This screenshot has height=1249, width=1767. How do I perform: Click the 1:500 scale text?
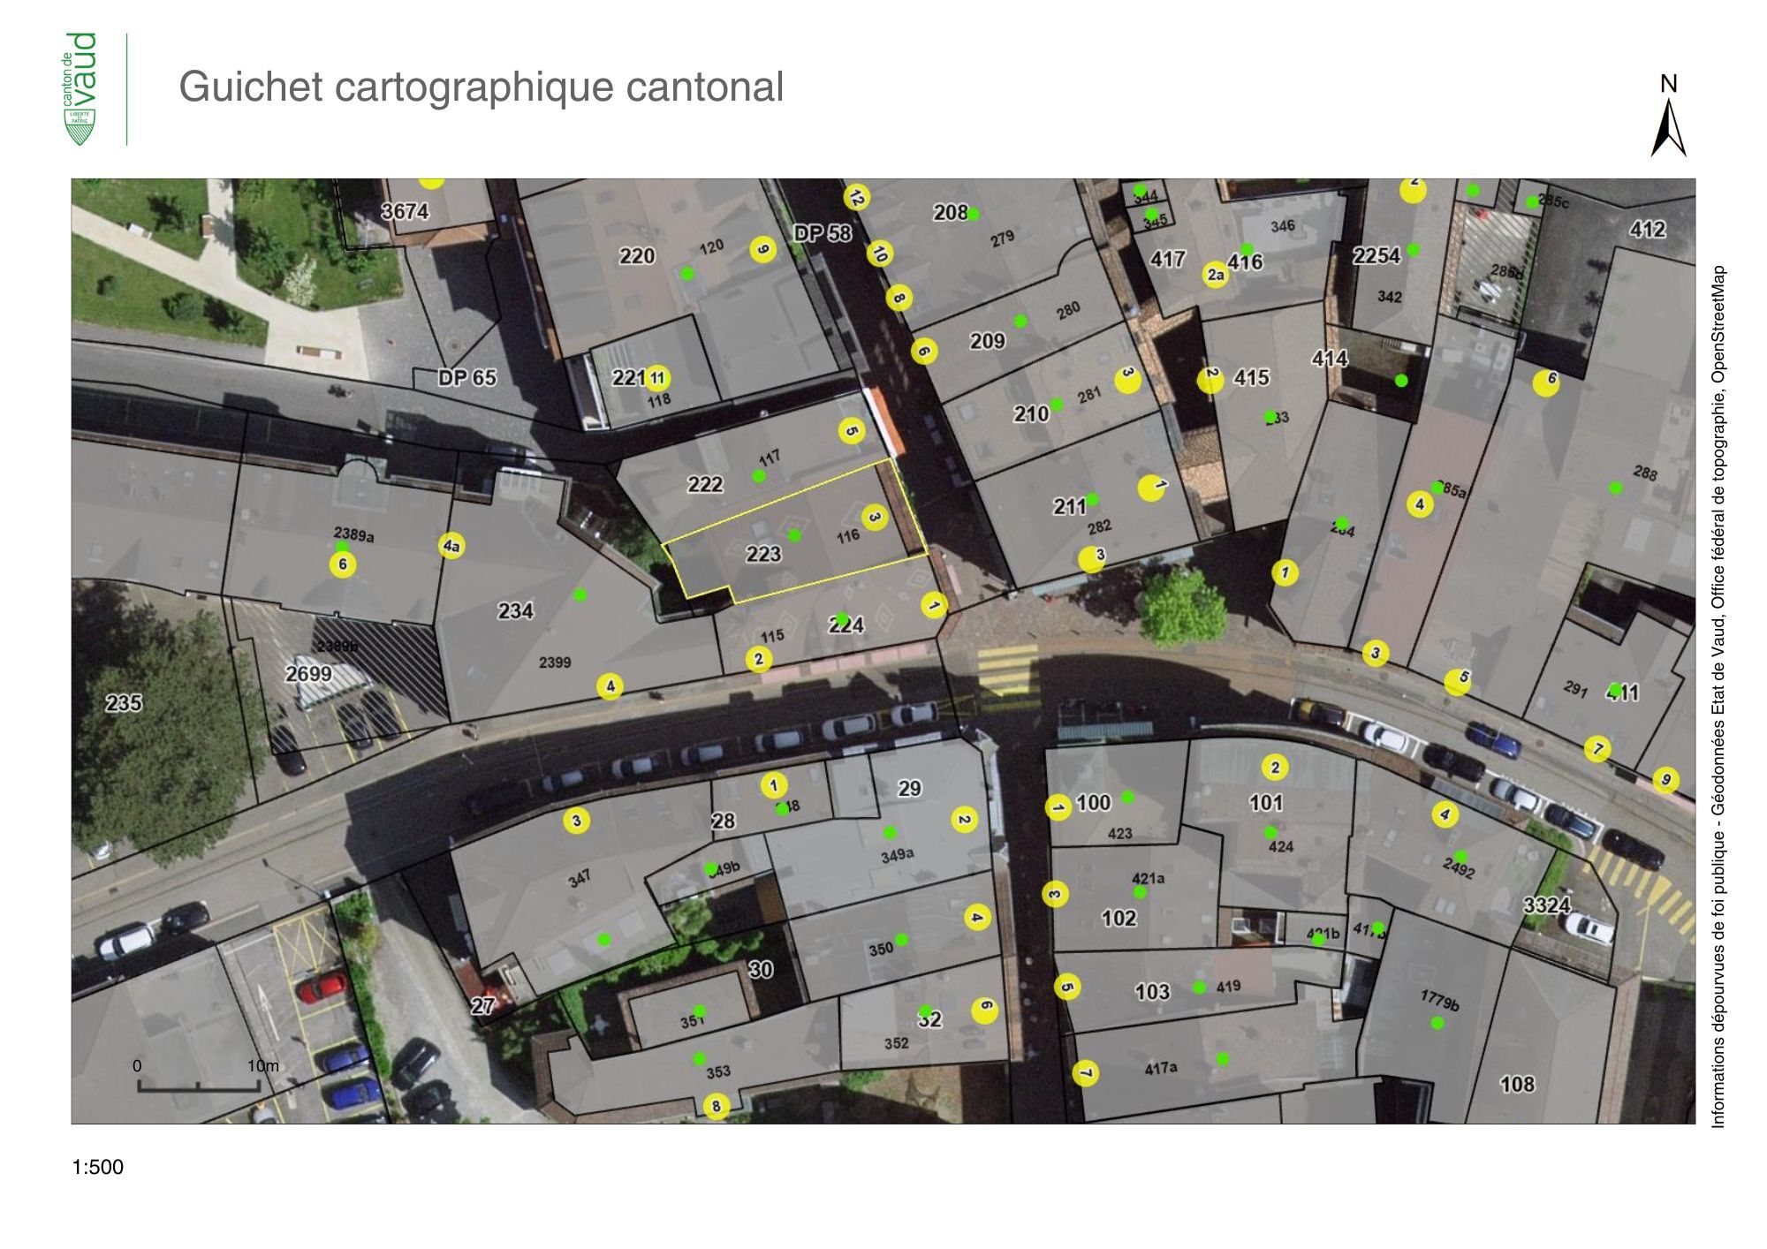click(x=97, y=1167)
